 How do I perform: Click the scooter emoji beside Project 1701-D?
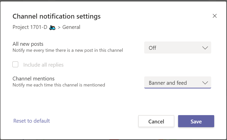[52, 27]
